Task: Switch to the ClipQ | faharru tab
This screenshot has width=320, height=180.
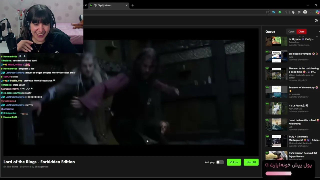Action: 109,5
